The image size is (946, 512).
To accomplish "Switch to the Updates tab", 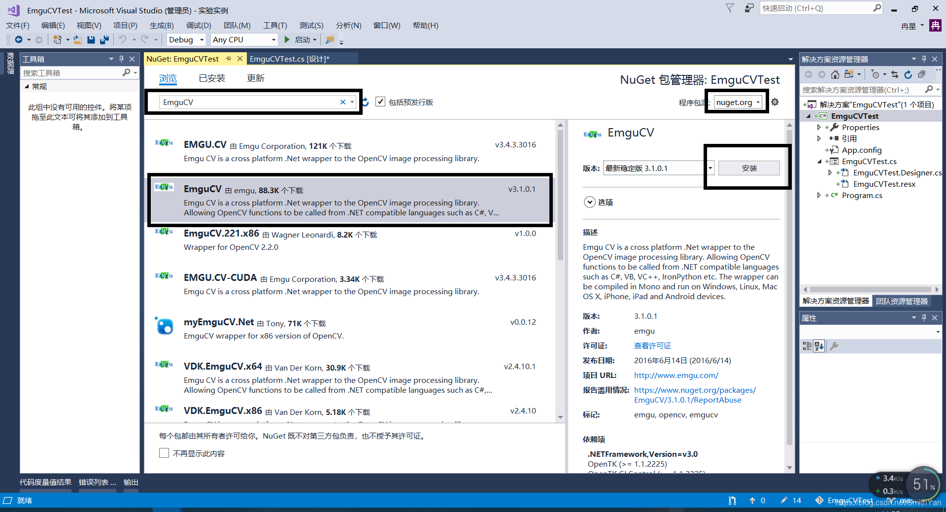I will pyautogui.click(x=256, y=78).
